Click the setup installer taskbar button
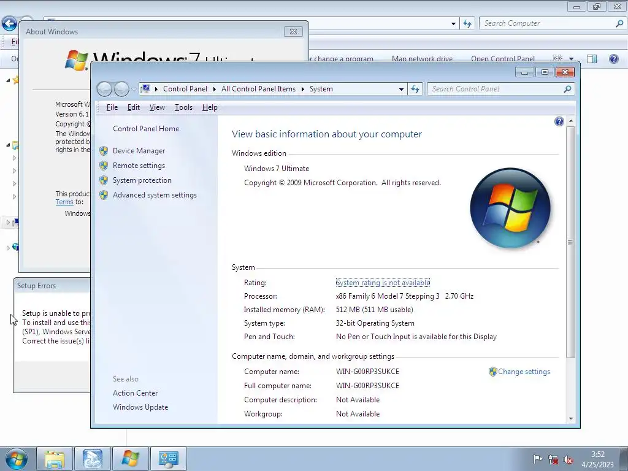The height and width of the screenshot is (471, 628). [93, 459]
